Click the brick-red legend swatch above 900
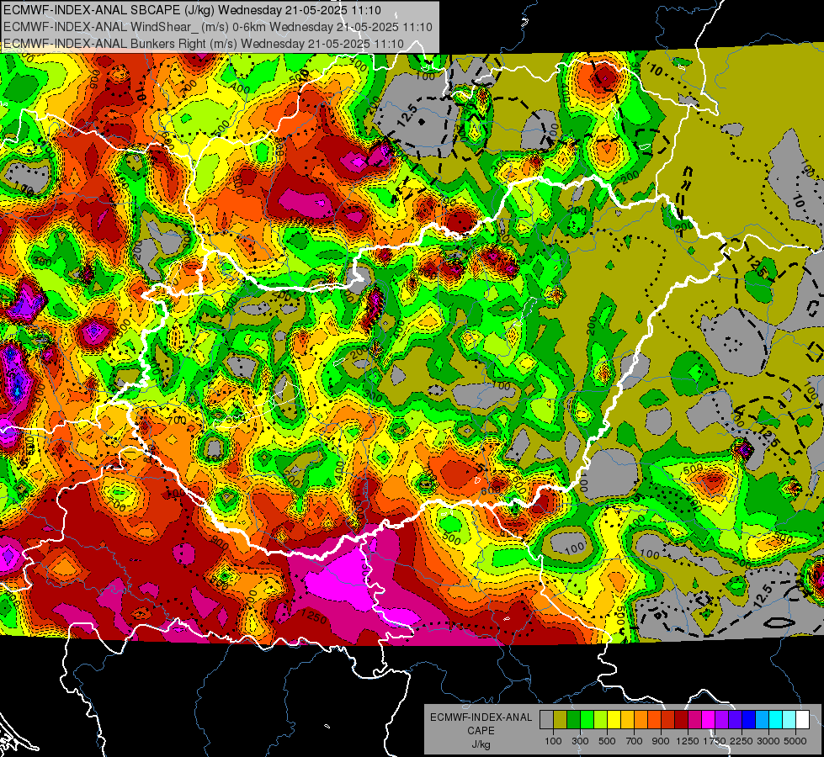 pos(668,720)
